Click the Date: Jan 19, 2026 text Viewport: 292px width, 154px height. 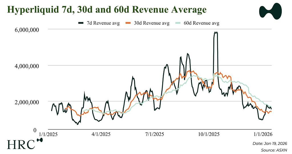click(x=269, y=143)
